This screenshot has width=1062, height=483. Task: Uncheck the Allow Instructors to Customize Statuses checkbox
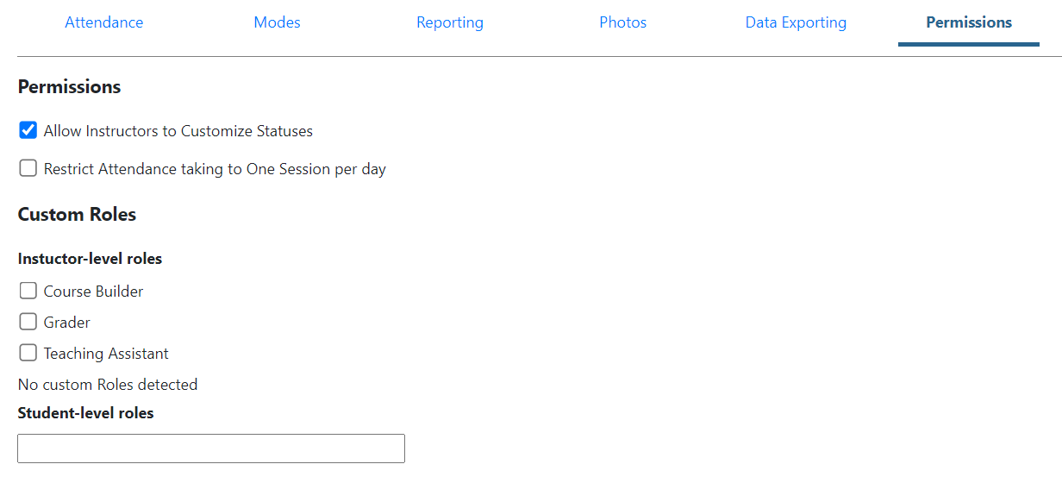(x=28, y=131)
